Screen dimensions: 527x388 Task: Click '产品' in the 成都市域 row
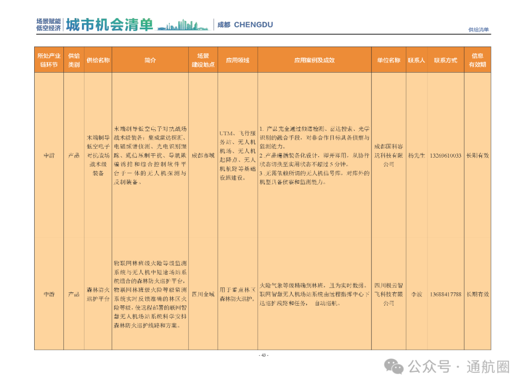click(x=74, y=155)
